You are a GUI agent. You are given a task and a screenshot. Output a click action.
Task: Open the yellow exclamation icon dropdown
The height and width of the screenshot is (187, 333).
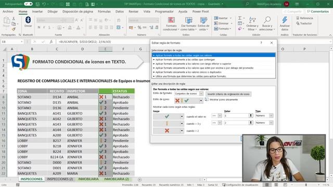(x=182, y=124)
